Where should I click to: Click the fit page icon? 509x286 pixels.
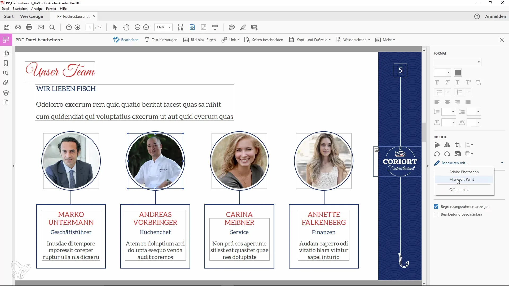tap(192, 27)
